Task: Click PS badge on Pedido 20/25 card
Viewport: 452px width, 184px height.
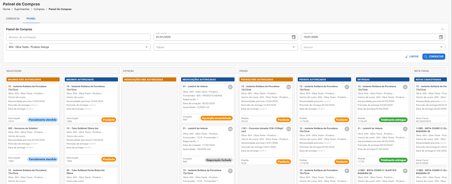Action: coord(288,87)
